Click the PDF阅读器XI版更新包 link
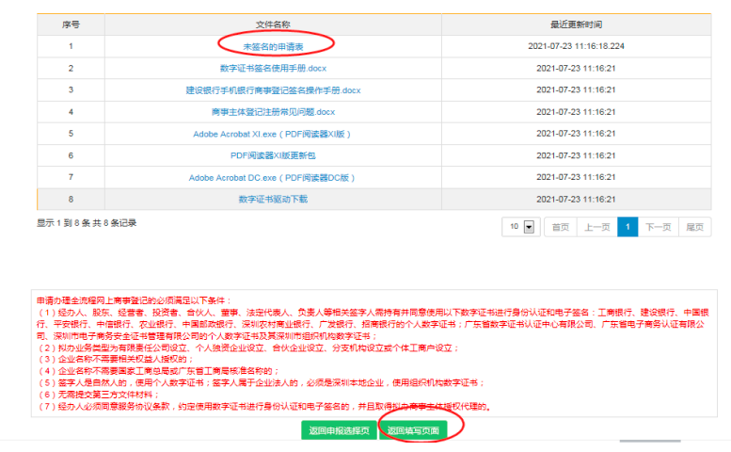The width and height of the screenshot is (731, 452). (x=273, y=155)
